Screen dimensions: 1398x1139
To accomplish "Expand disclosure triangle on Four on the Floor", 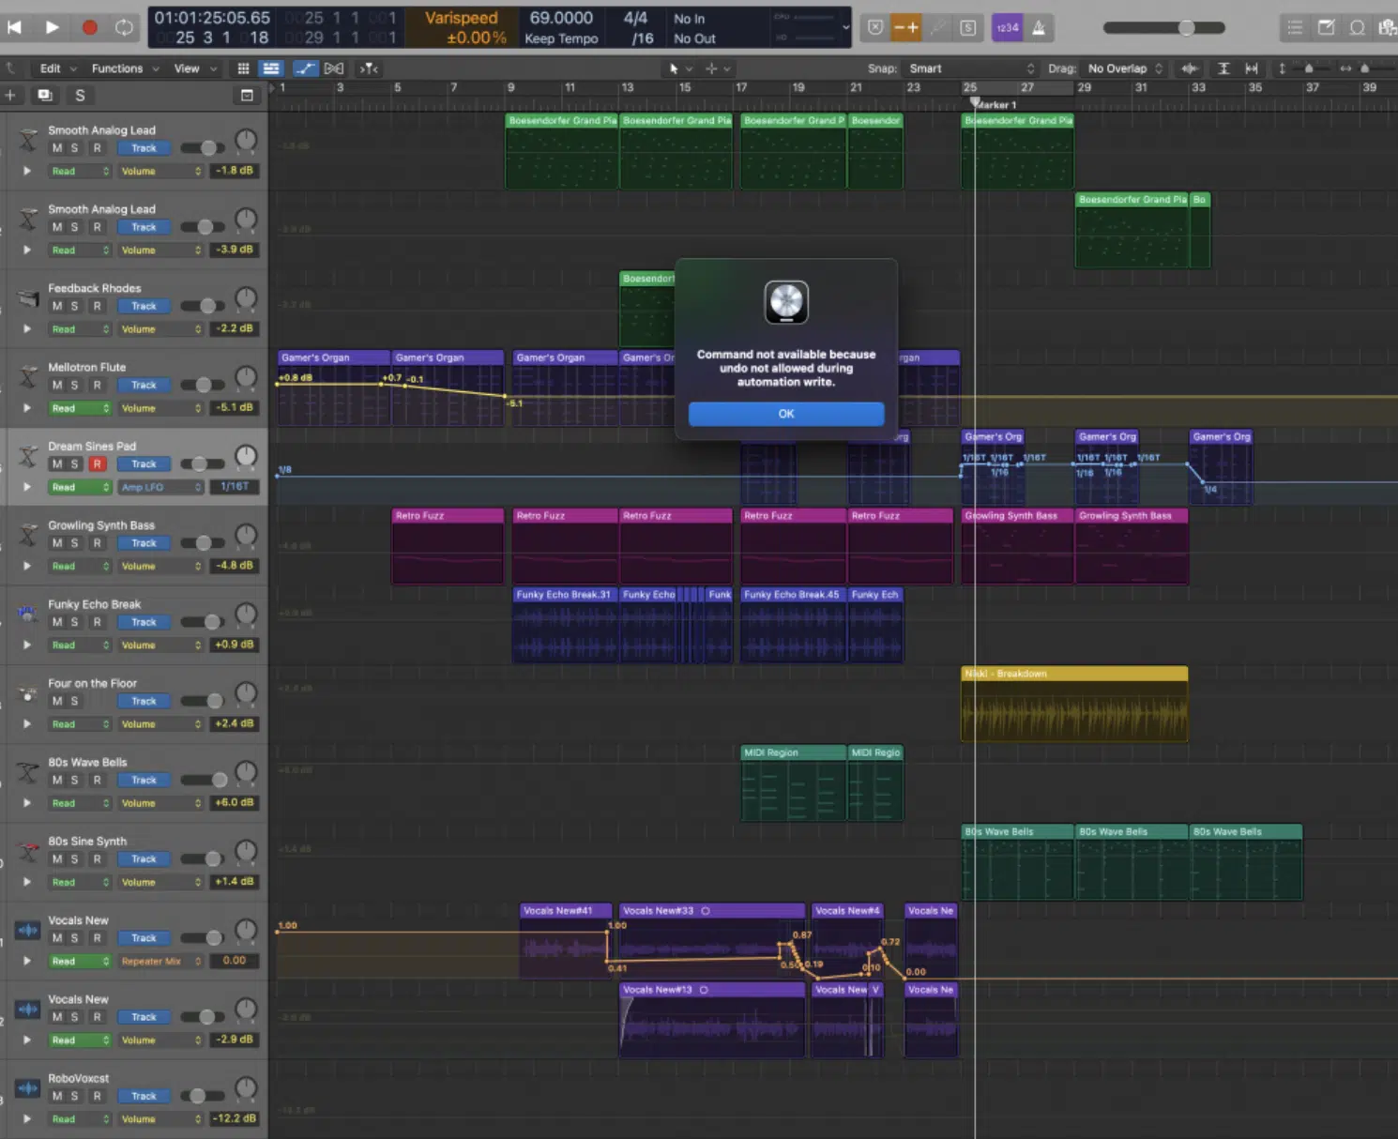I will click(x=27, y=724).
